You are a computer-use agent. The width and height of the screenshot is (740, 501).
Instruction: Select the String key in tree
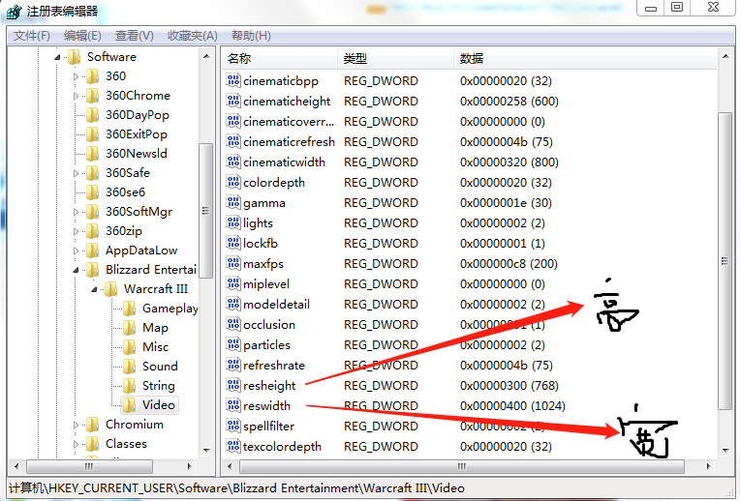tap(159, 386)
